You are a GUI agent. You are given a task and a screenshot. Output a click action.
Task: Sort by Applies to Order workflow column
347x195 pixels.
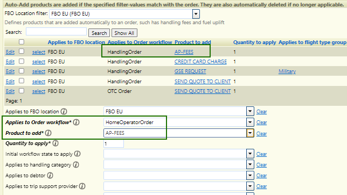click(x=140, y=42)
